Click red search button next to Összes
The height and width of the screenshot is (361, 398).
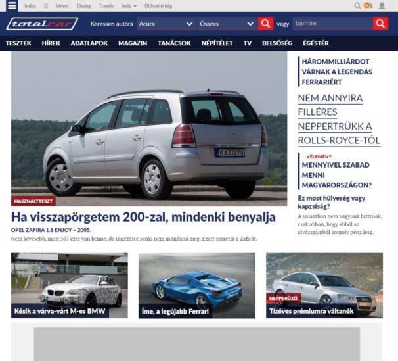[265, 24]
